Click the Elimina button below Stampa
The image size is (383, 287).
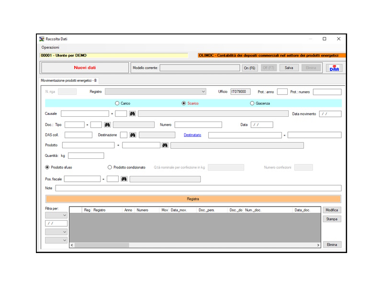pyautogui.click(x=332, y=244)
